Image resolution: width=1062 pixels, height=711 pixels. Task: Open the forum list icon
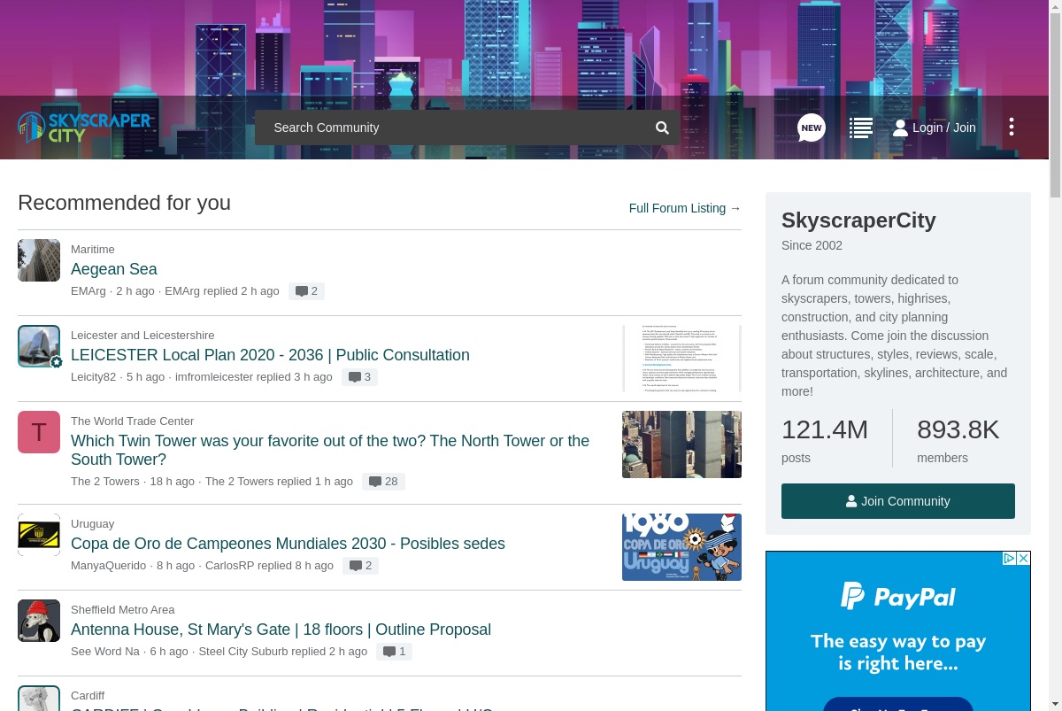click(861, 128)
